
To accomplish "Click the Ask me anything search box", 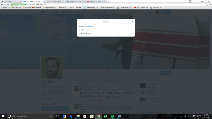I will tap(30, 116).
